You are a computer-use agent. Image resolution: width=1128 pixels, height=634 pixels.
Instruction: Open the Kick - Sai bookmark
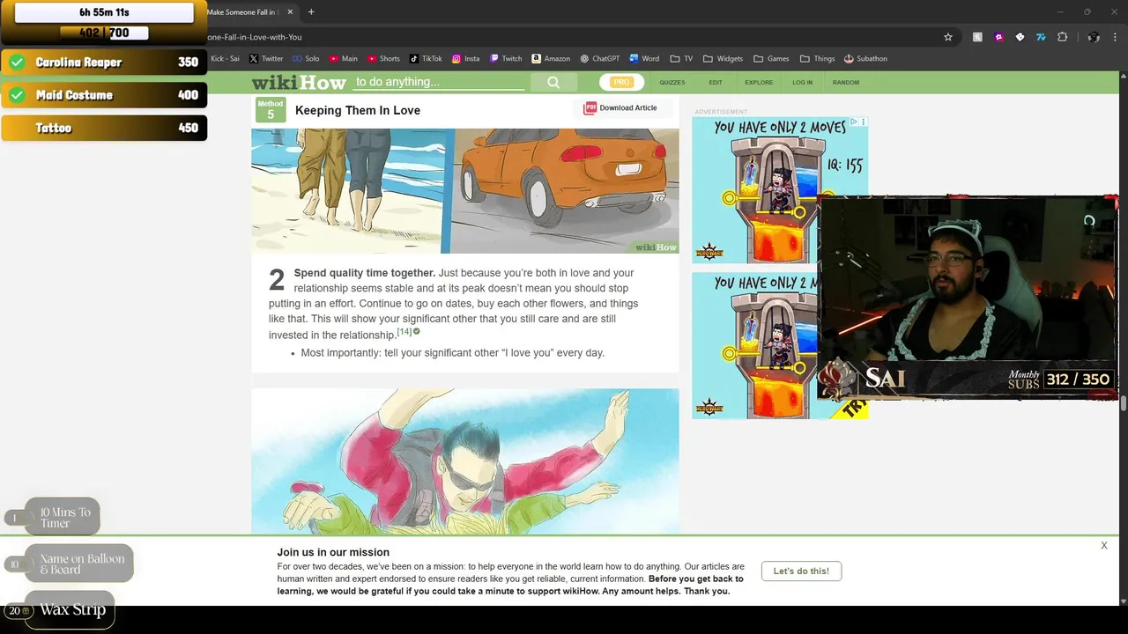click(x=225, y=59)
